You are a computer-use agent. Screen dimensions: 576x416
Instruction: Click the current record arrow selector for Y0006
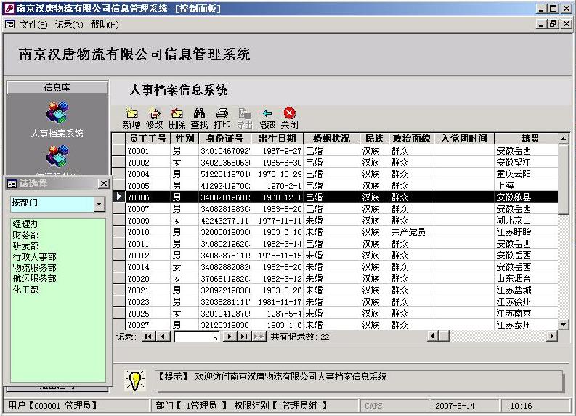click(118, 197)
